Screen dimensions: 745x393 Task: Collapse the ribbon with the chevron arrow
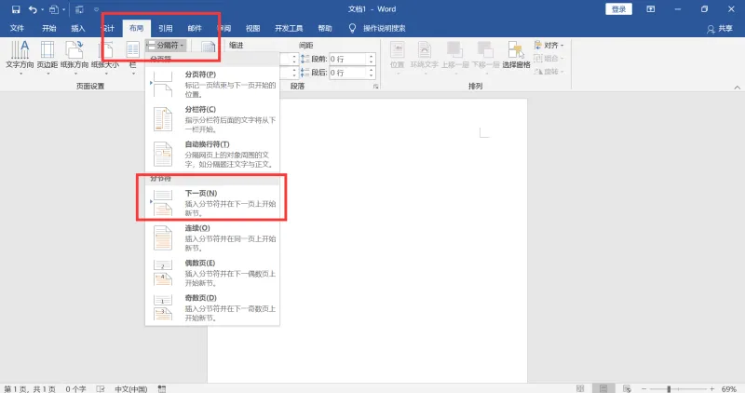737,87
